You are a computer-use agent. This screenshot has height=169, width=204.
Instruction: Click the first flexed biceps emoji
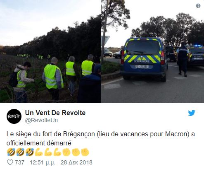click(x=39, y=152)
